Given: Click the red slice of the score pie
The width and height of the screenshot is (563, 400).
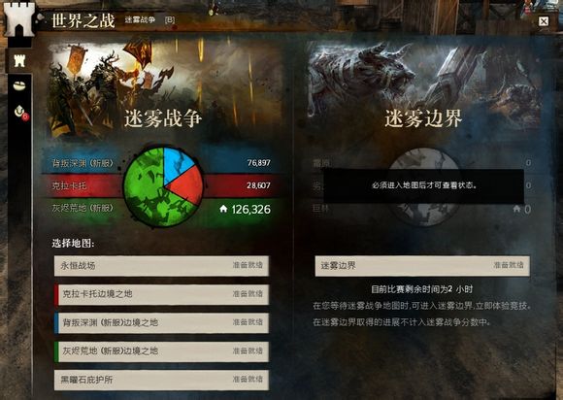Looking at the screenshot, I should (x=186, y=184).
